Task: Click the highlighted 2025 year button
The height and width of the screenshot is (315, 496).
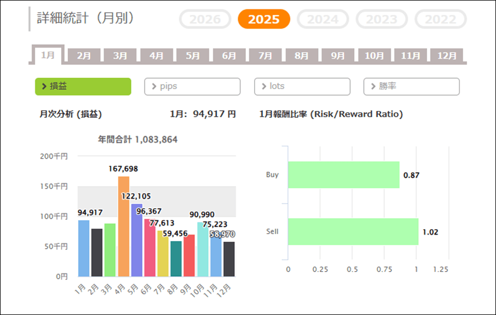Action: click(x=263, y=19)
